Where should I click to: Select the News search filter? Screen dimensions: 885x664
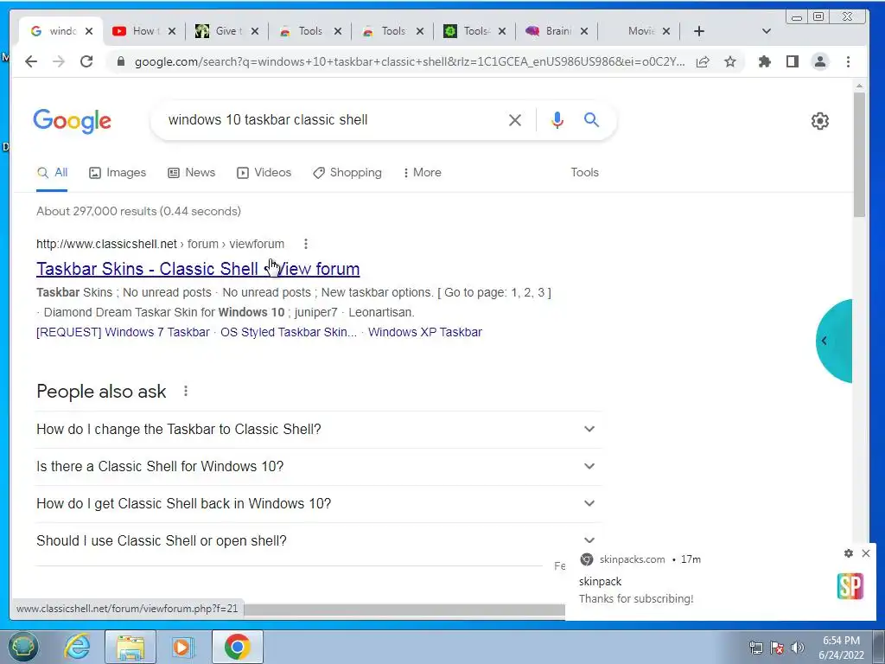point(192,172)
